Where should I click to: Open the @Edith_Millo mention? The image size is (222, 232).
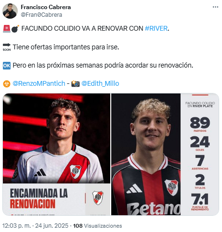tap(100, 83)
